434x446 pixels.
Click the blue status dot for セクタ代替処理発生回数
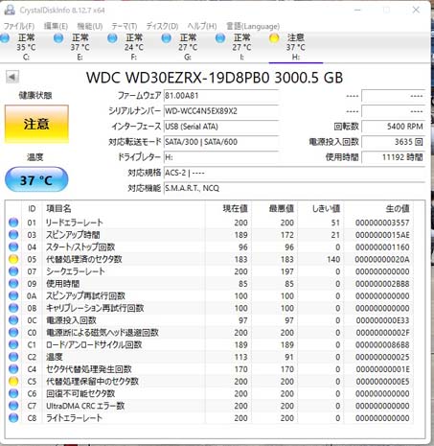point(13,369)
